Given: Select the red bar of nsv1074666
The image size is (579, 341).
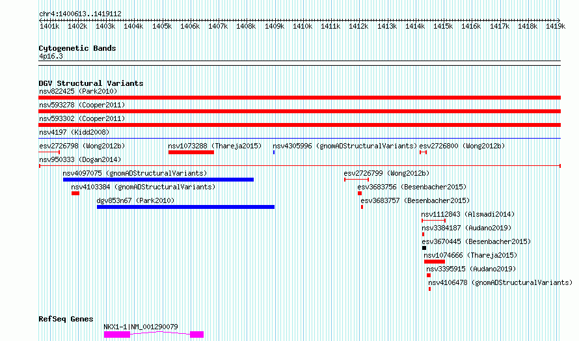Looking at the screenshot, I should [435, 262].
